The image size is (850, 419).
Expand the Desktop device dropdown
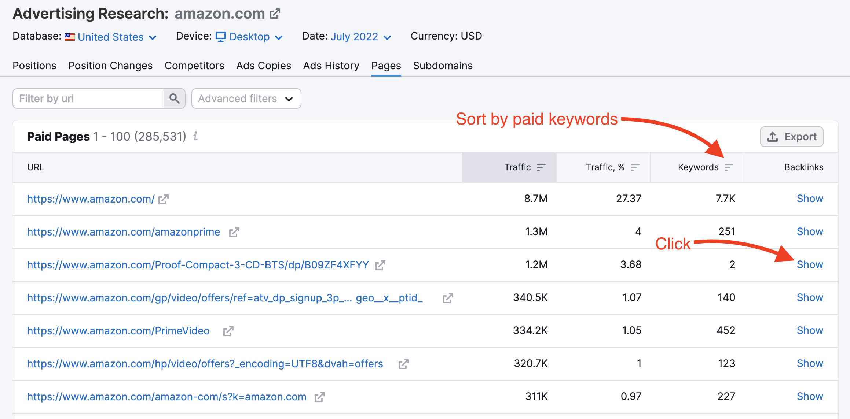[279, 37]
